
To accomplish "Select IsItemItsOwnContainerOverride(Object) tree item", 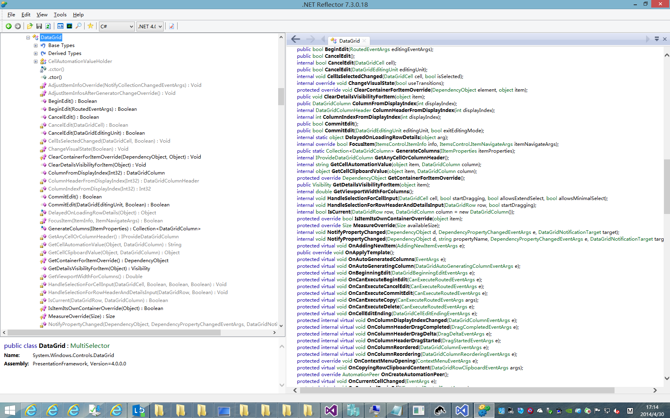I will pos(106,308).
